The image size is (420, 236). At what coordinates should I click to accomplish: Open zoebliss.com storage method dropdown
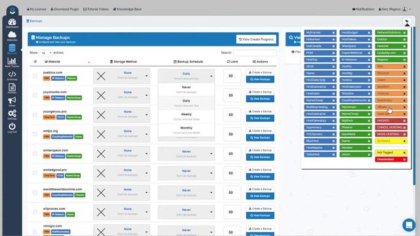(x=121, y=76)
